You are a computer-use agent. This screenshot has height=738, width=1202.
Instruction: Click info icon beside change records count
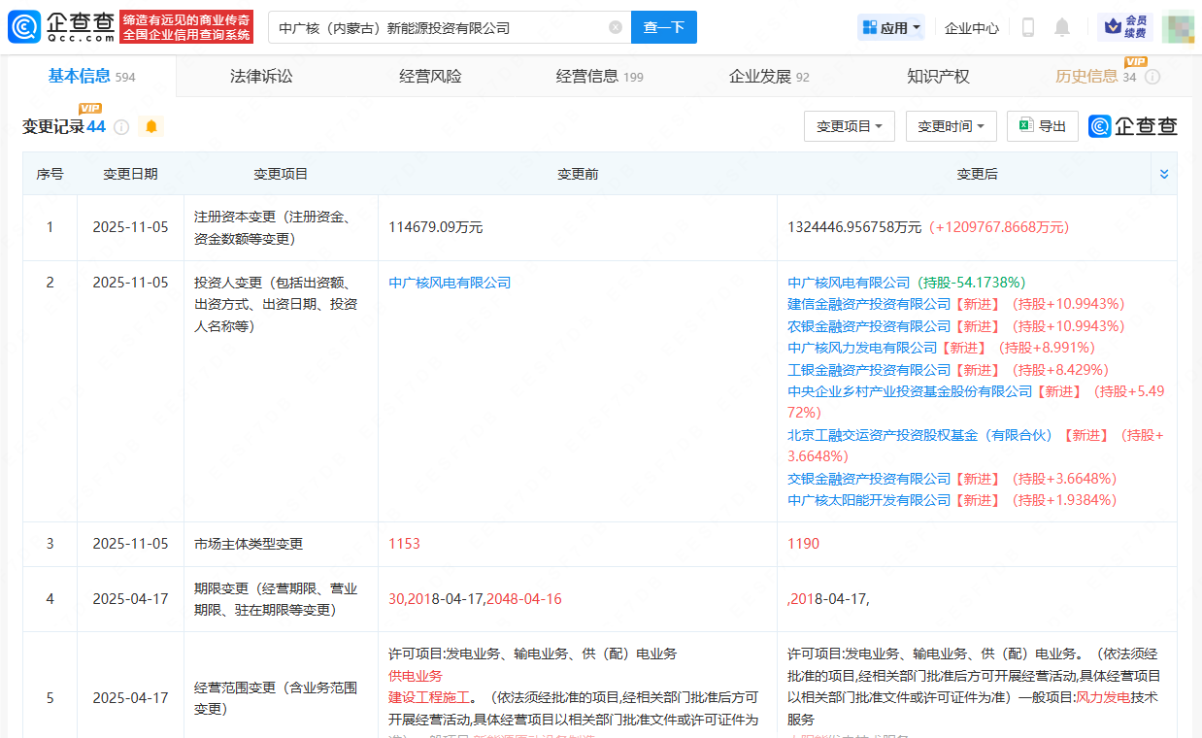[x=121, y=127]
